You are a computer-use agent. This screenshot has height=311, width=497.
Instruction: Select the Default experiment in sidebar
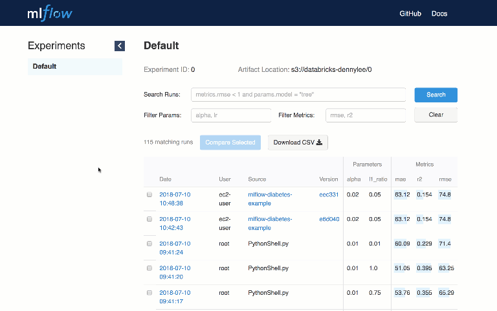tap(74, 66)
